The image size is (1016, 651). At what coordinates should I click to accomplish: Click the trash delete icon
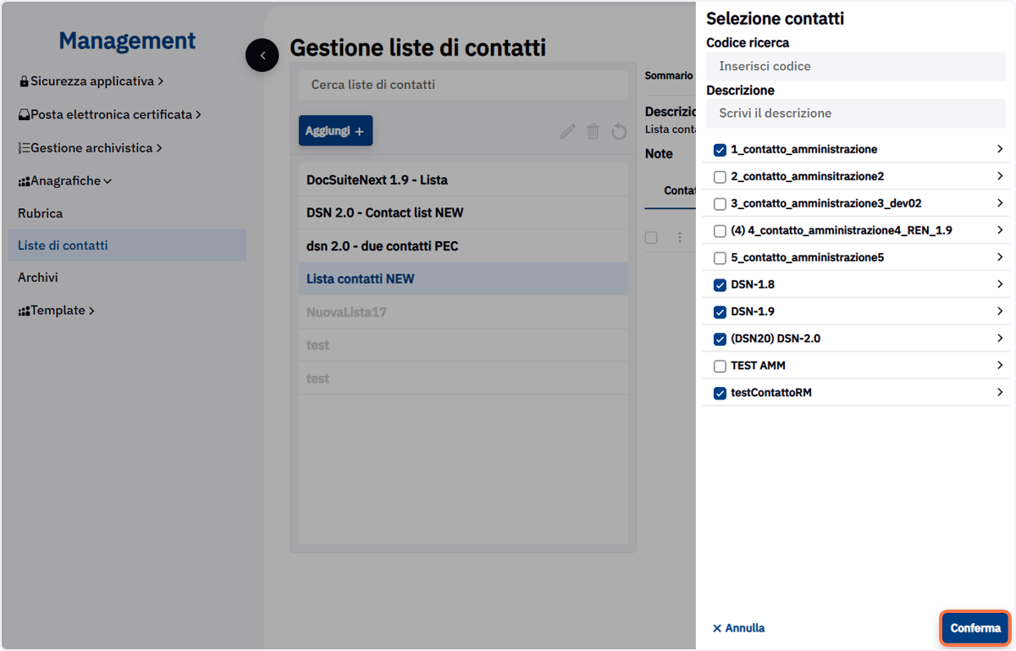point(594,131)
